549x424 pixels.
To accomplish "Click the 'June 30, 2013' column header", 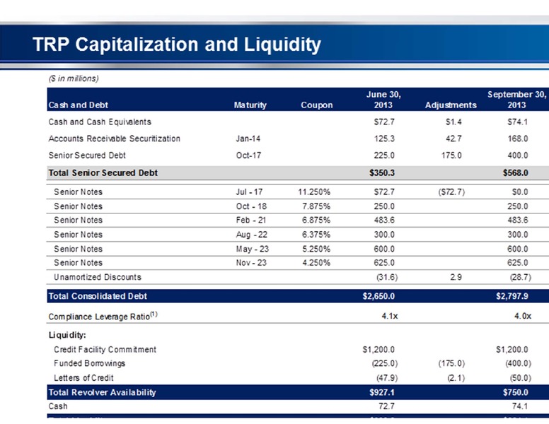I will pos(383,100).
